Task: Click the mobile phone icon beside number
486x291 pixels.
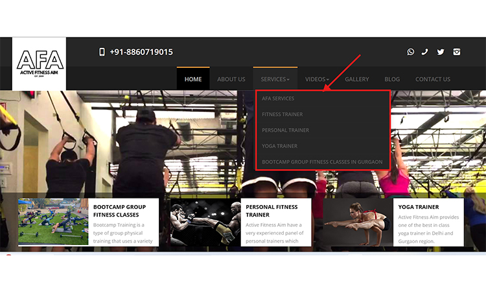Action: coord(102,52)
